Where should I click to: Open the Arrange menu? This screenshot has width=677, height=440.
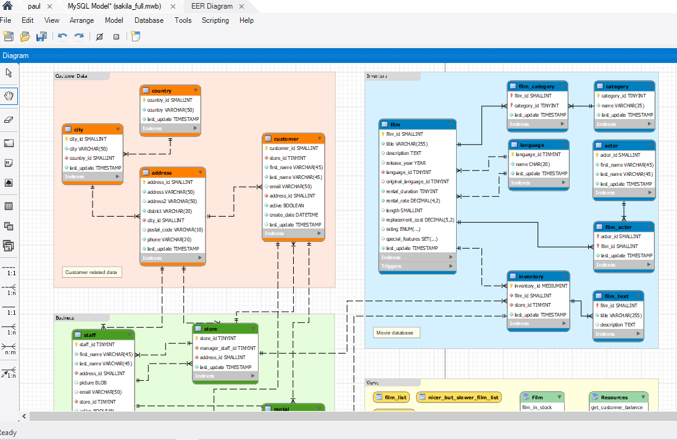pyautogui.click(x=81, y=20)
